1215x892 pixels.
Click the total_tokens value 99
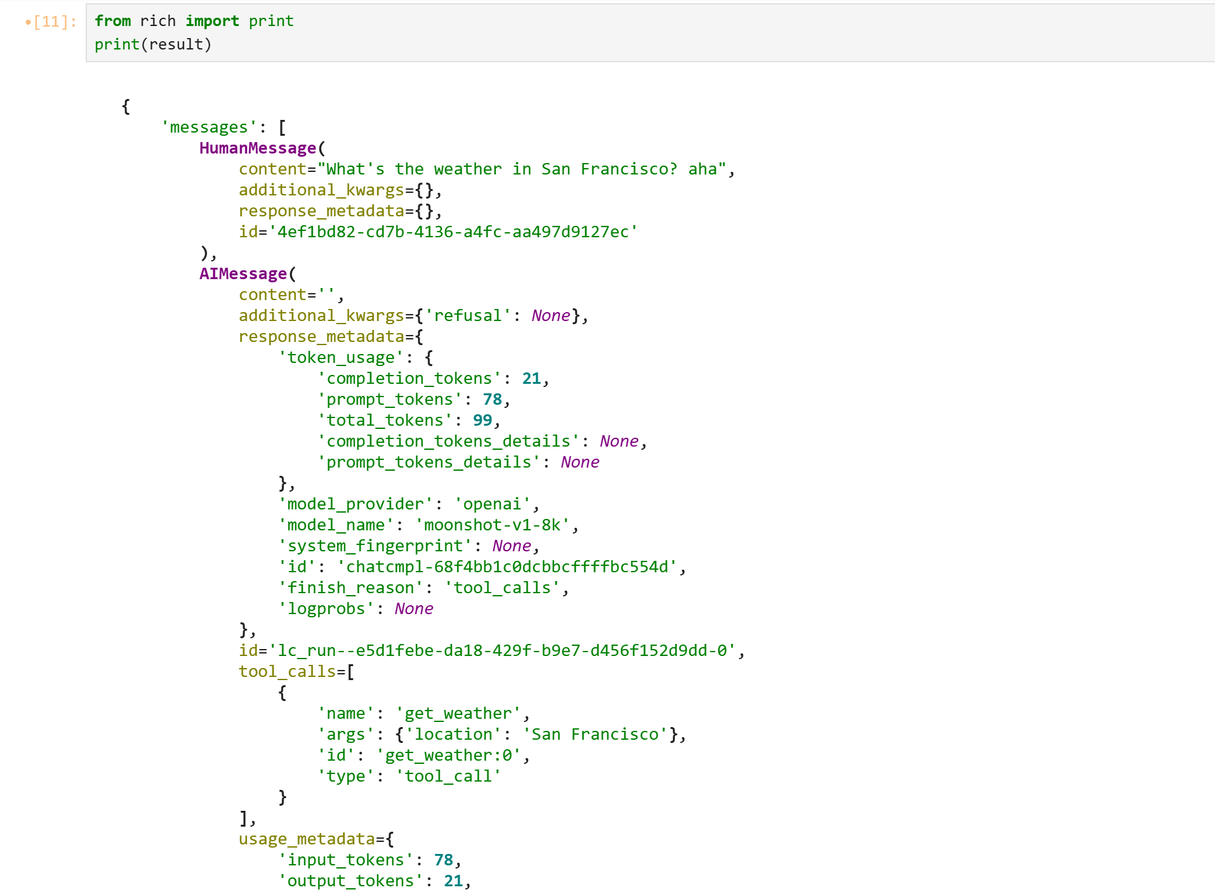[x=482, y=420]
